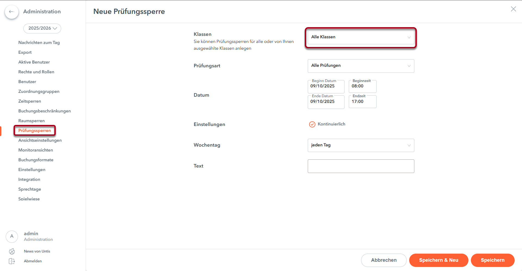
Task: Click the Speichern & Neu button
Action: [439, 260]
